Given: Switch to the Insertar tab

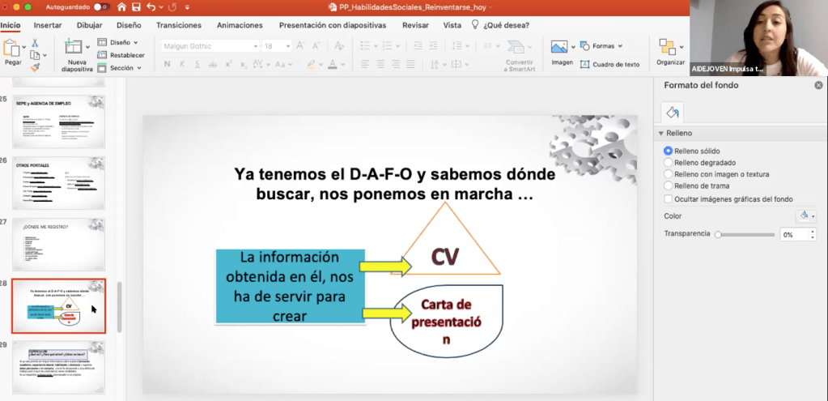Looking at the screenshot, I should coord(48,25).
